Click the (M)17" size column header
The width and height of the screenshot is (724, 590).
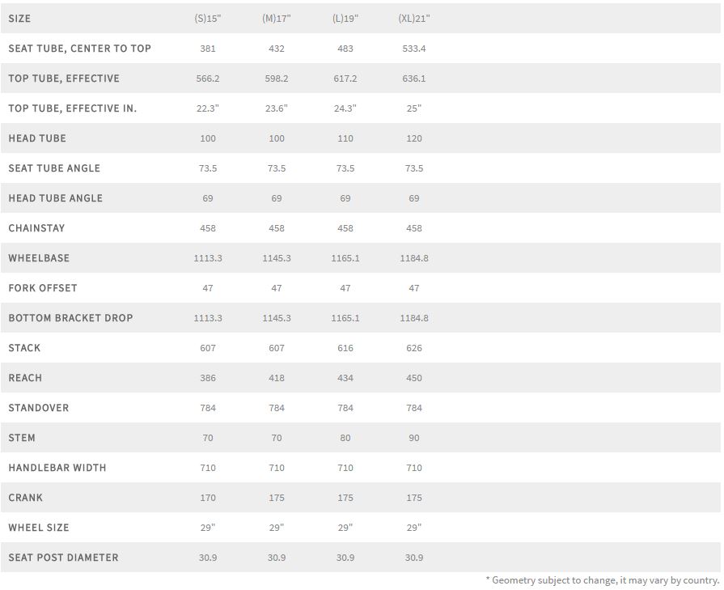277,19
